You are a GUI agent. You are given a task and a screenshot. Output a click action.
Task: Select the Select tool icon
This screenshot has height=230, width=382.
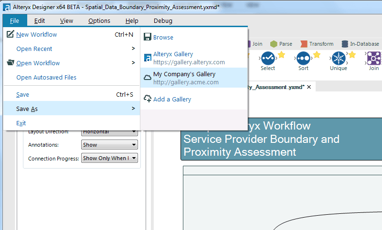[x=268, y=58]
